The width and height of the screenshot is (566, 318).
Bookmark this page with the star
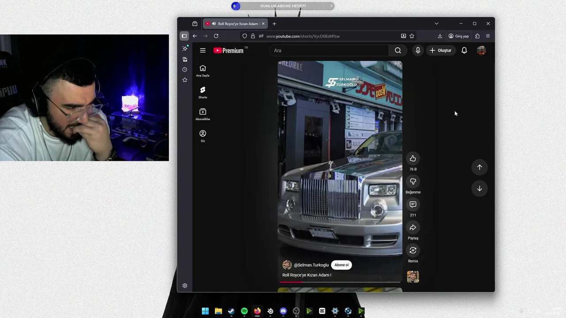(x=412, y=36)
